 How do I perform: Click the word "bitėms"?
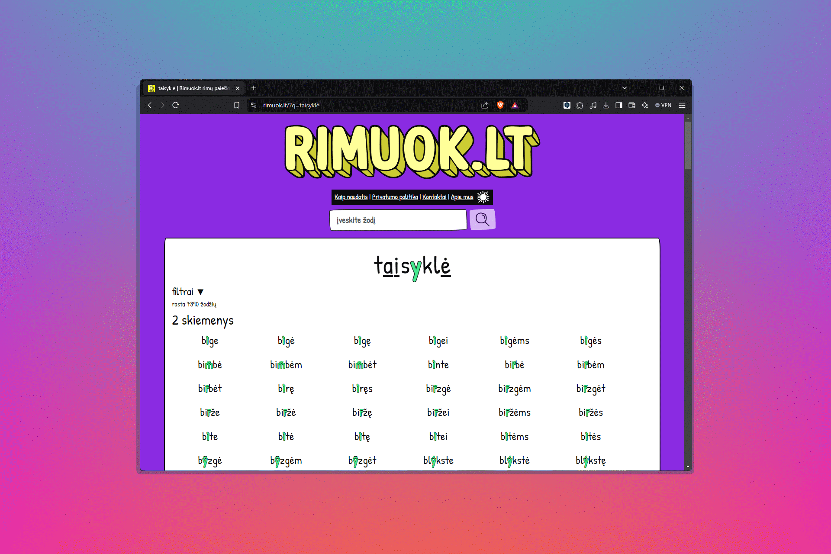[515, 437]
